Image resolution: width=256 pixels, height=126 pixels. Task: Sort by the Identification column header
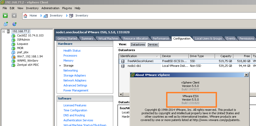click(x=140, y=56)
